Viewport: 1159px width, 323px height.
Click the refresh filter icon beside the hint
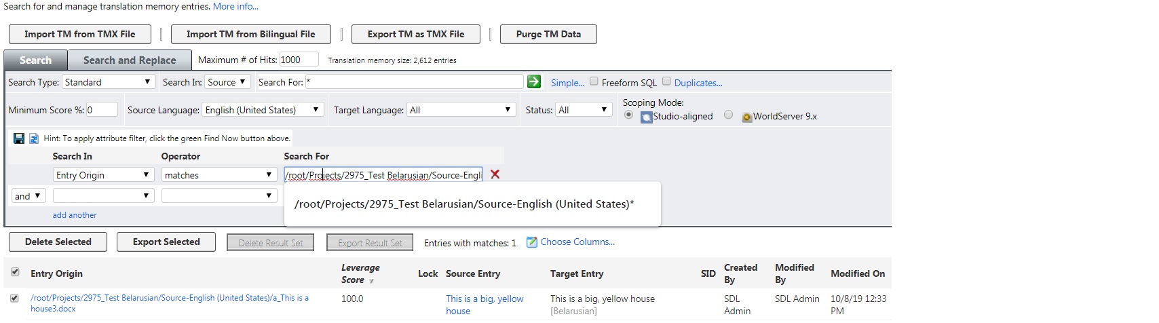(x=33, y=138)
